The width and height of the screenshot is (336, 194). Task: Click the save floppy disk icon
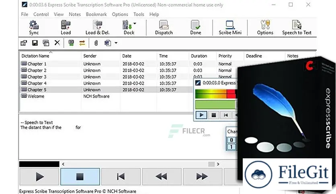[35, 43]
